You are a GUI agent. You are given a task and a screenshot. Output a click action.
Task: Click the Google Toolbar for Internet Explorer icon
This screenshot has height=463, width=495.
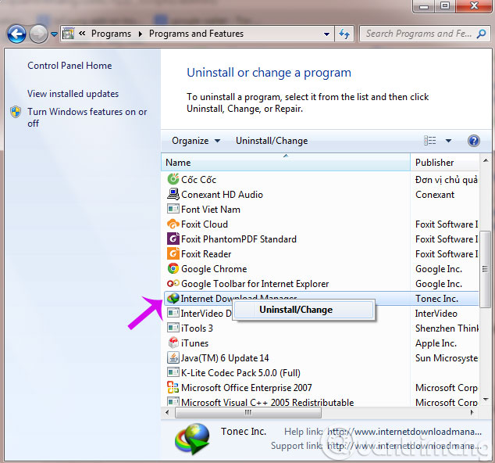pyautogui.click(x=173, y=283)
